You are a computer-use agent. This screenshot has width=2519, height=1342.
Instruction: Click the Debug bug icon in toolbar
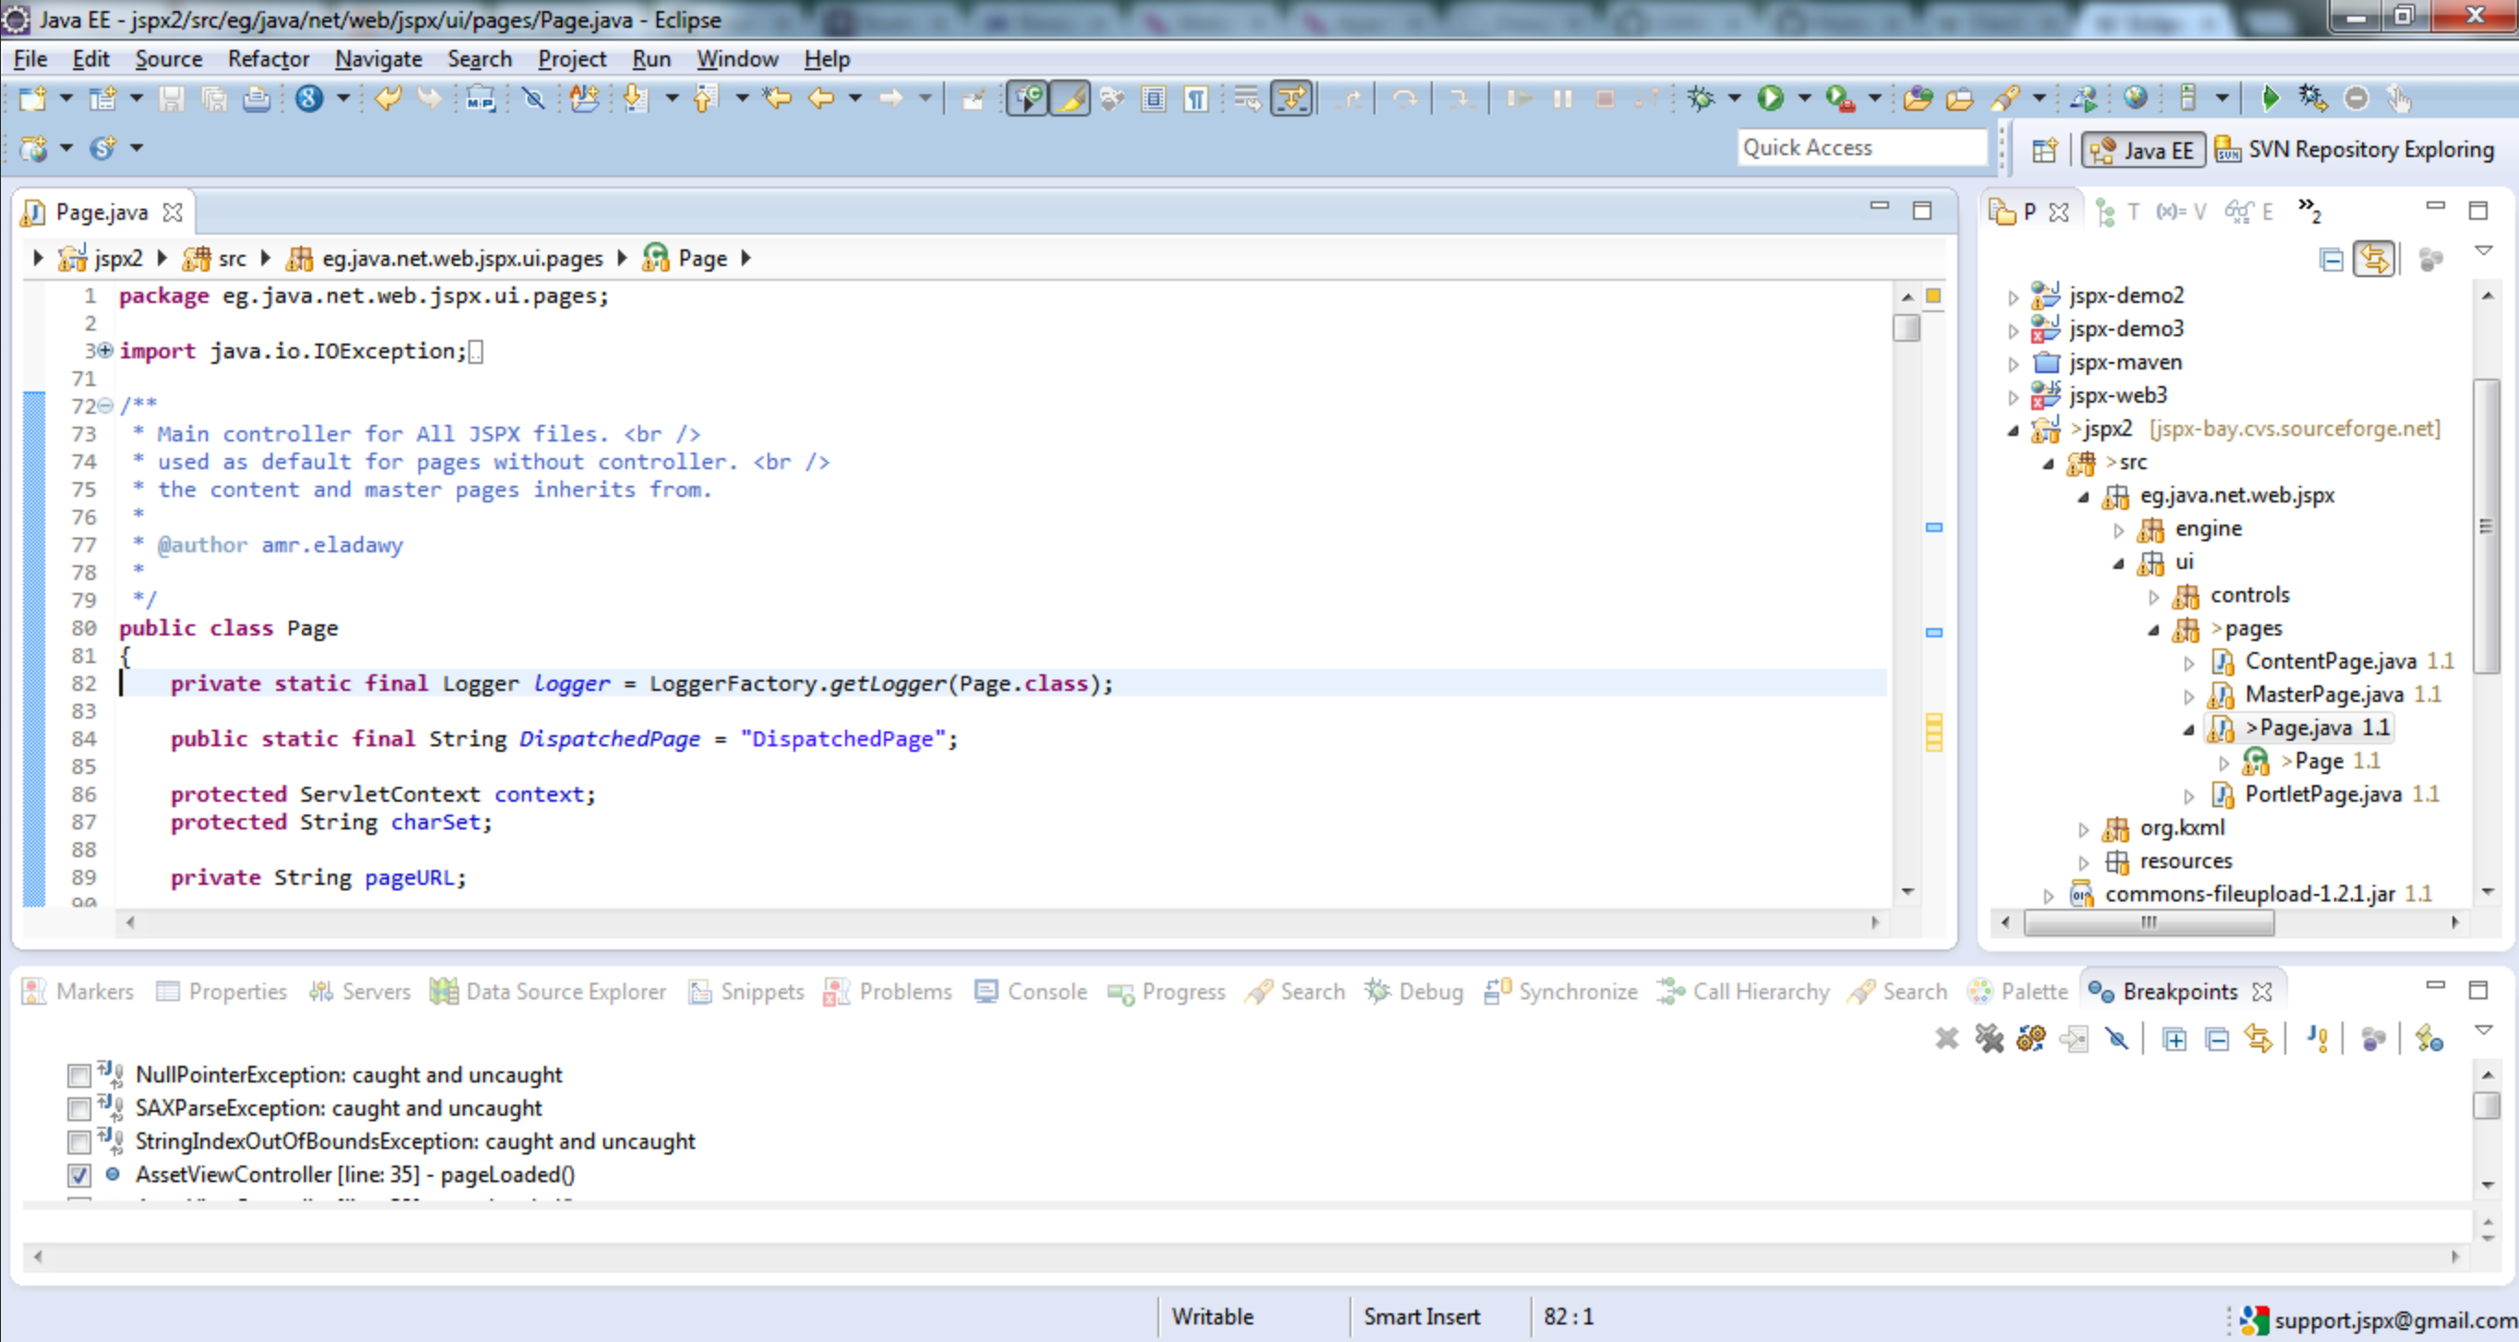[x=1701, y=99]
